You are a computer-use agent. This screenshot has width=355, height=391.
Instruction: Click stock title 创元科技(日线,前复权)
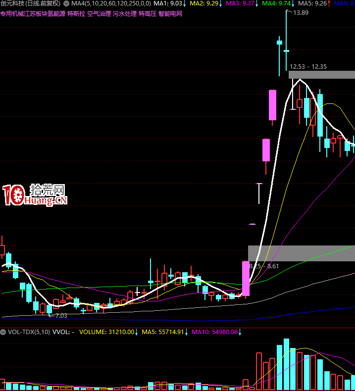[30, 3]
